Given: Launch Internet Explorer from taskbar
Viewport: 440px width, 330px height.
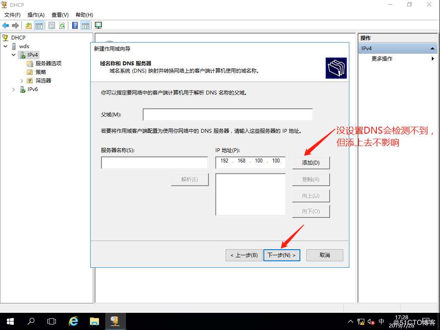Looking at the screenshot, I should [x=73, y=321].
